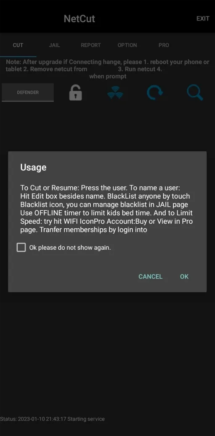This screenshot has height=436, width=215.
Task: Open the JAIL tab
Action: point(55,45)
